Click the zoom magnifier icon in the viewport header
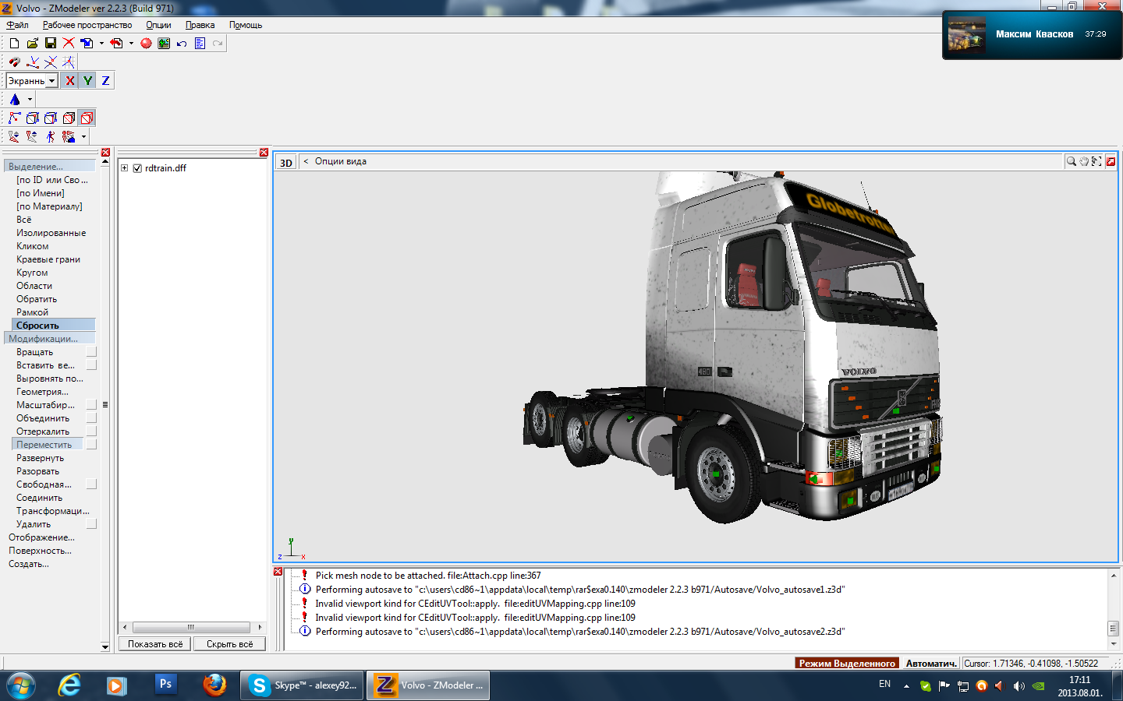Viewport: 1123px width, 701px height. 1072,161
